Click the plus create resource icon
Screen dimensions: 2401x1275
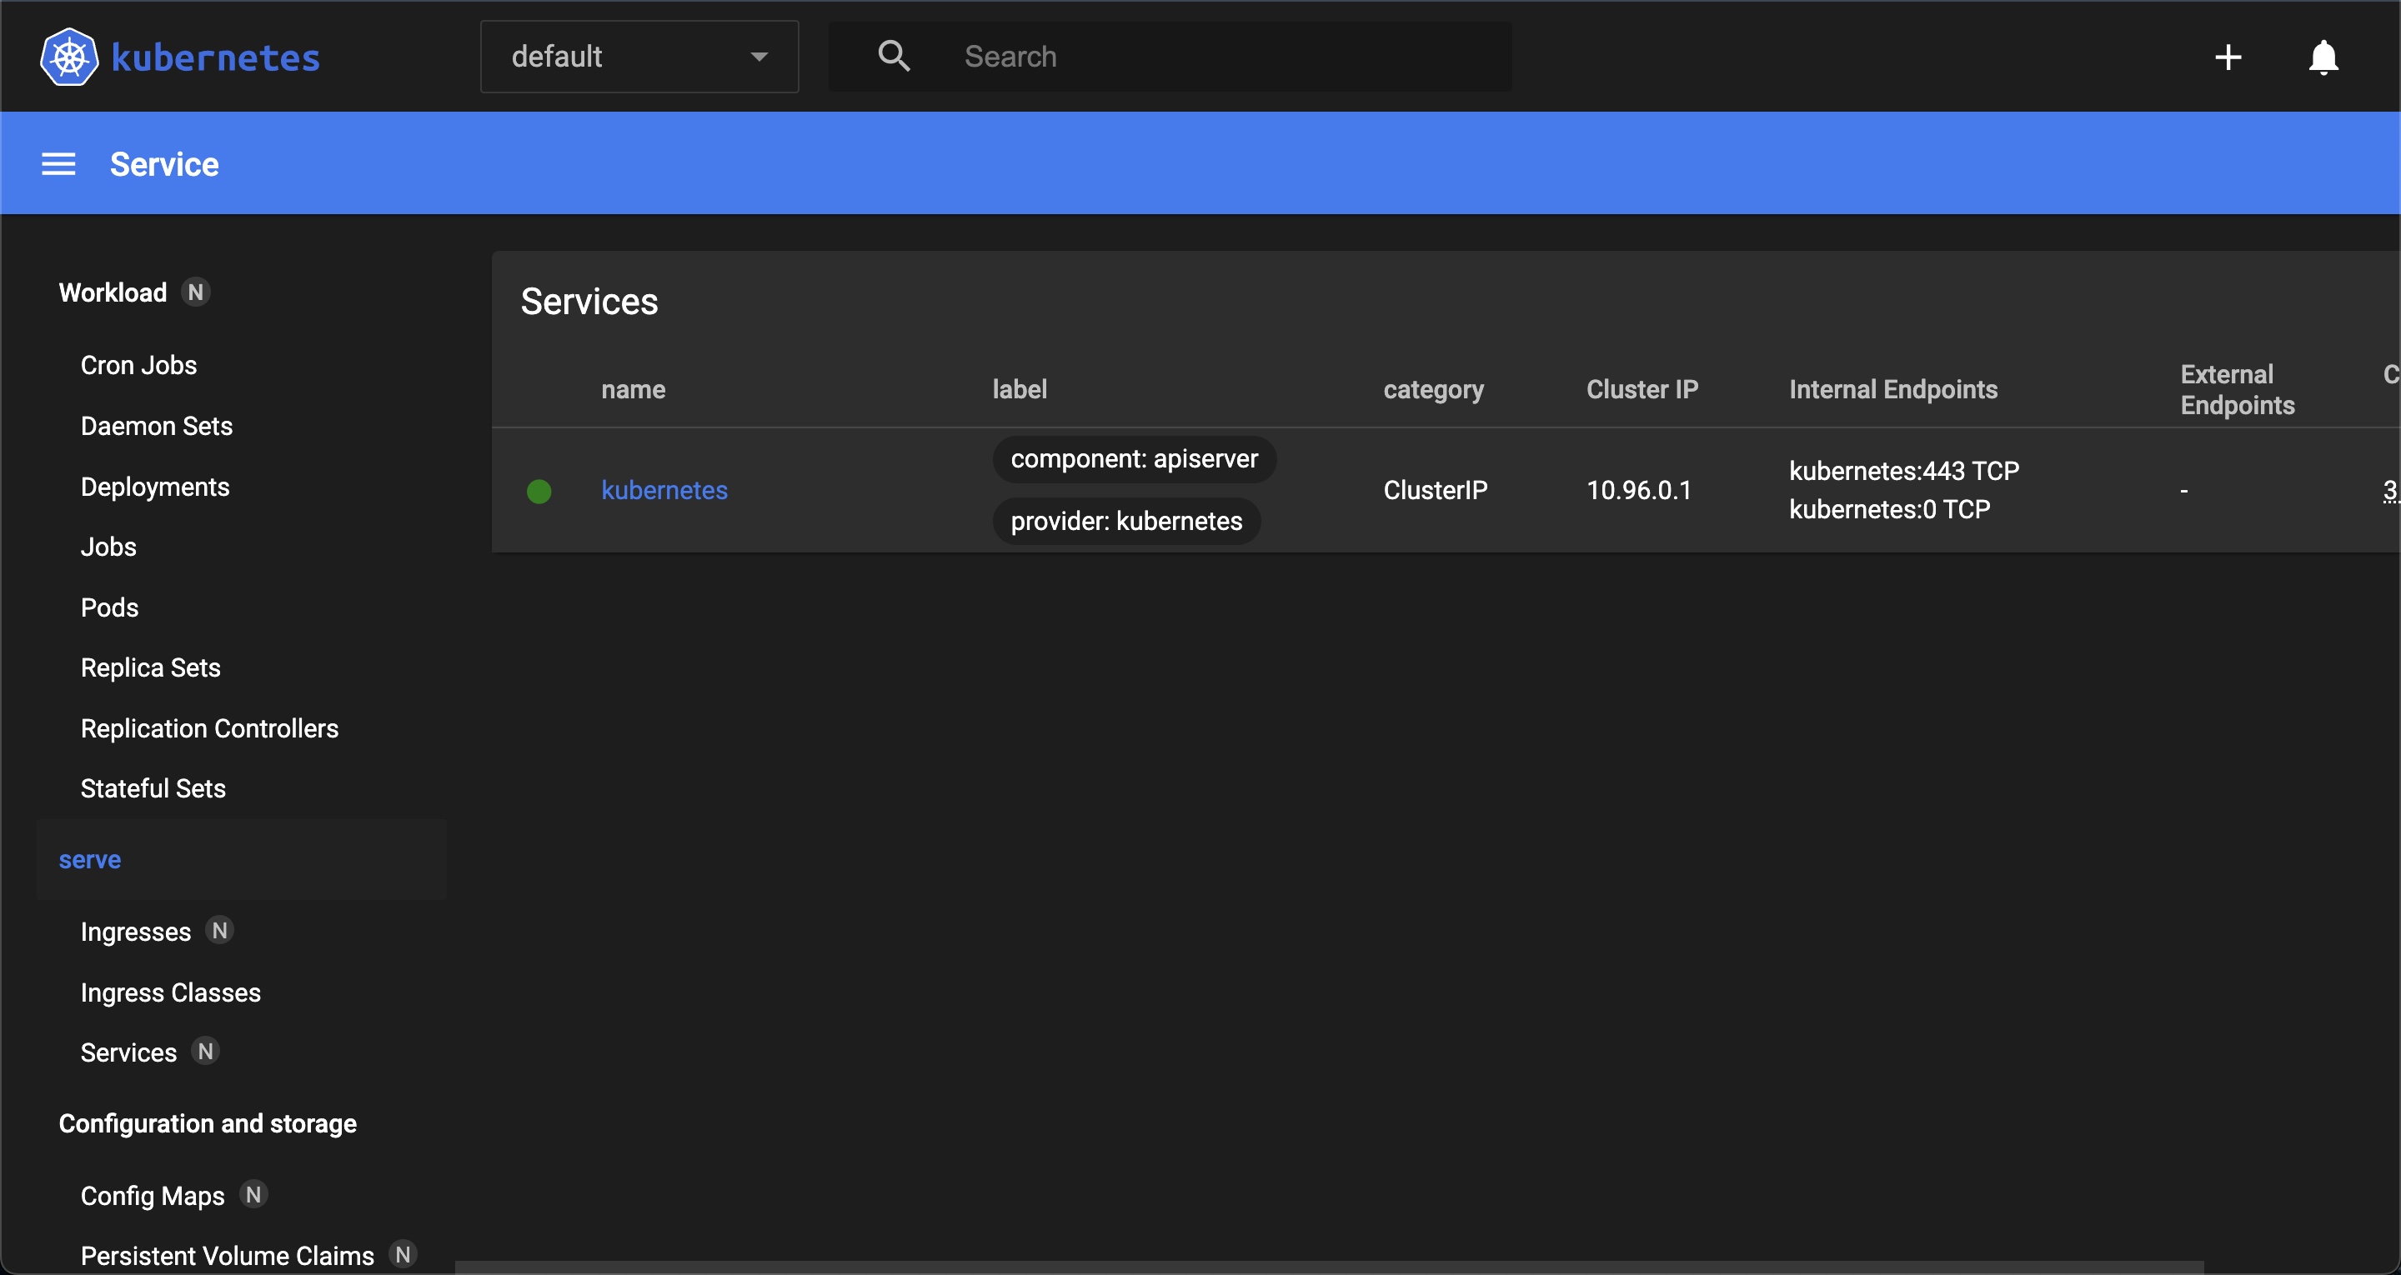2228,57
